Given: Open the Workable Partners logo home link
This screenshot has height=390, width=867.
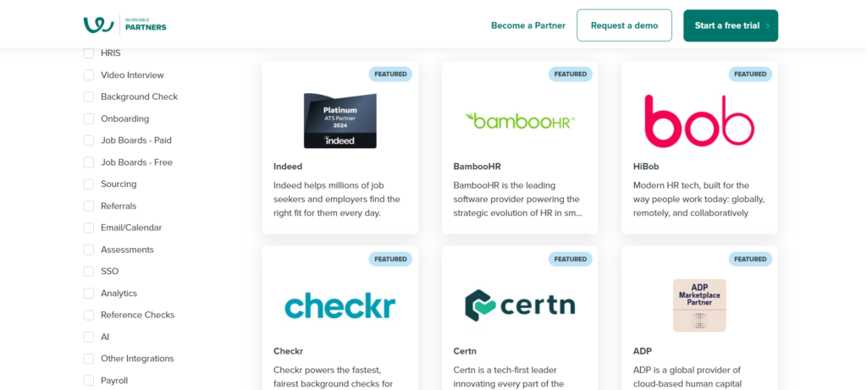Looking at the screenshot, I should (125, 25).
